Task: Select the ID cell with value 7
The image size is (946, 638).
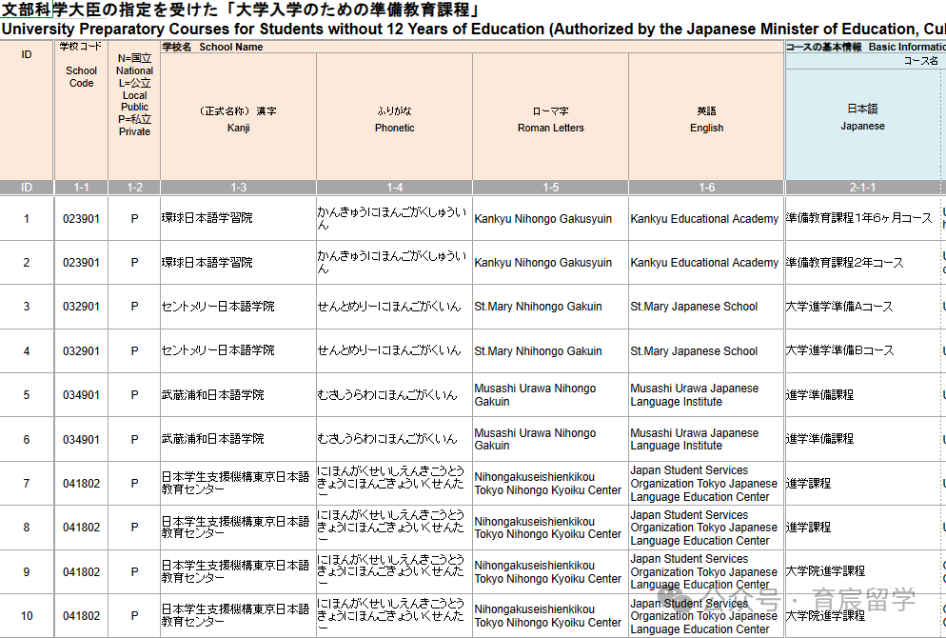Action: point(27,484)
